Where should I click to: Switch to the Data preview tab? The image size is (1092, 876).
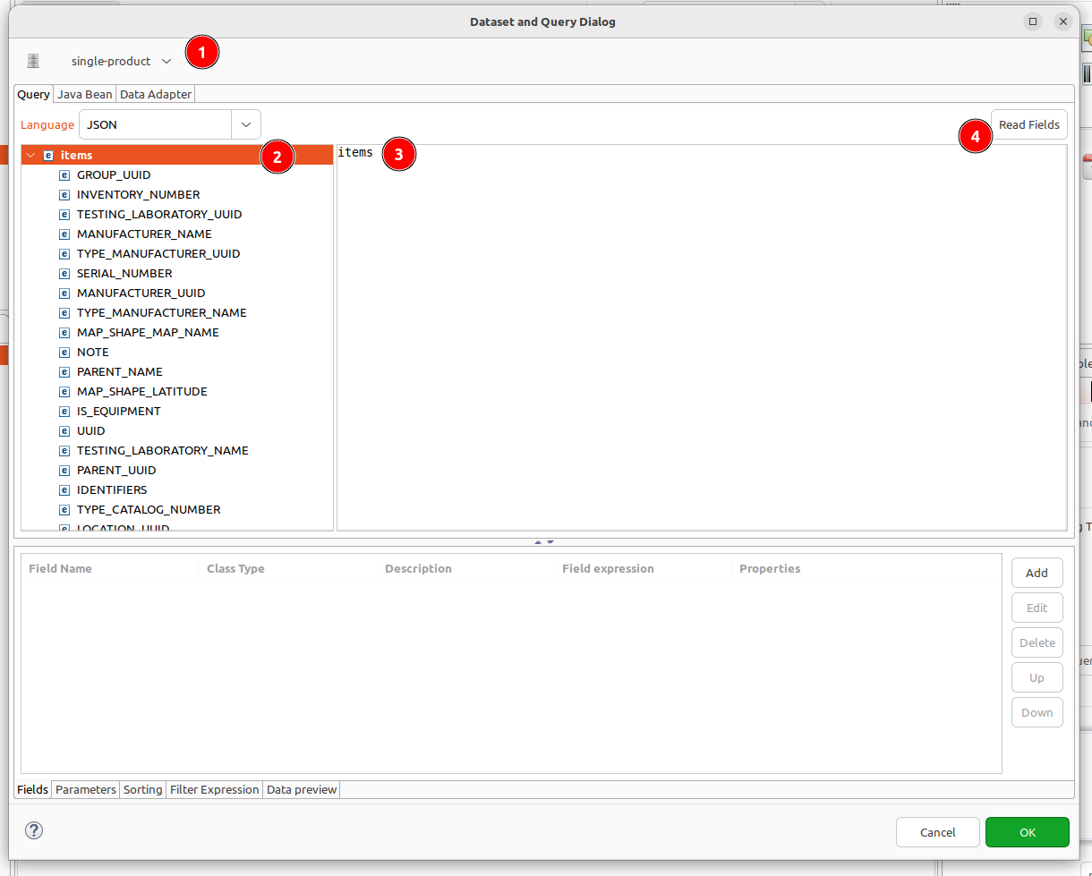click(x=302, y=789)
